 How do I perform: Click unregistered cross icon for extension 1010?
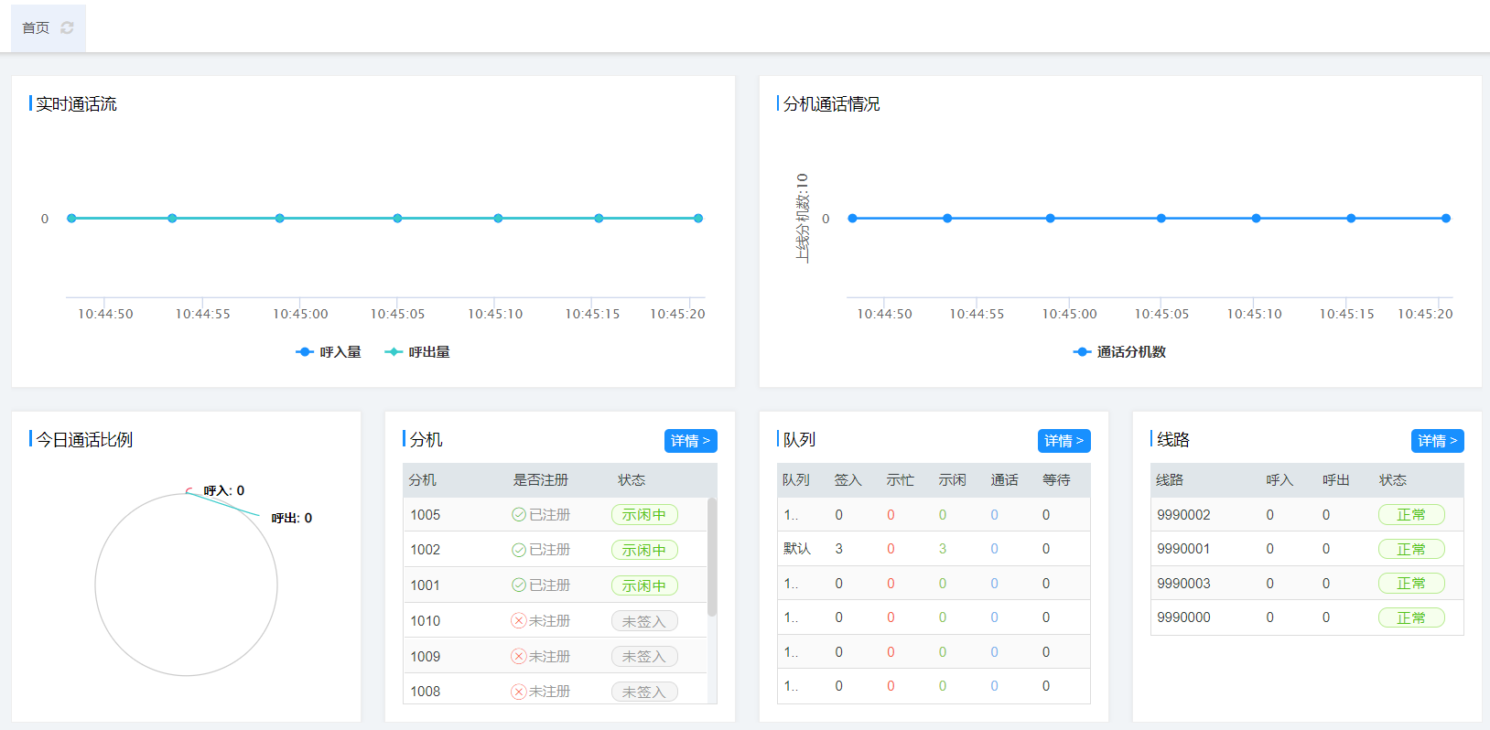[519, 621]
